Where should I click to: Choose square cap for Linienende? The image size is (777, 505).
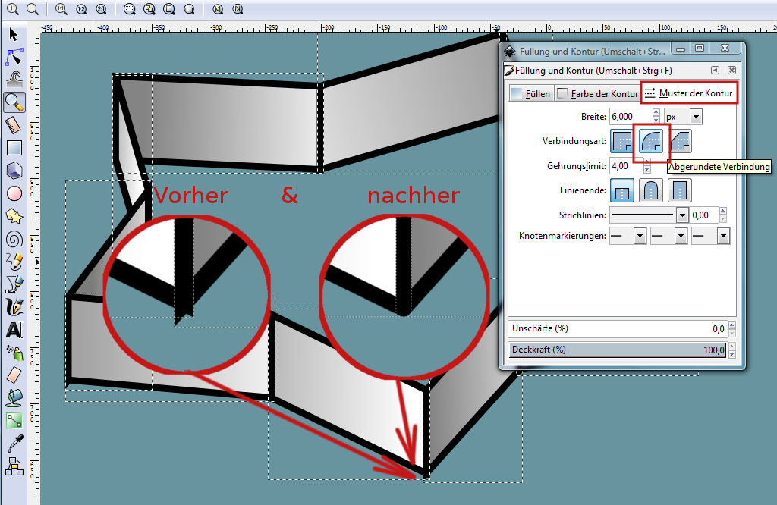(x=680, y=190)
